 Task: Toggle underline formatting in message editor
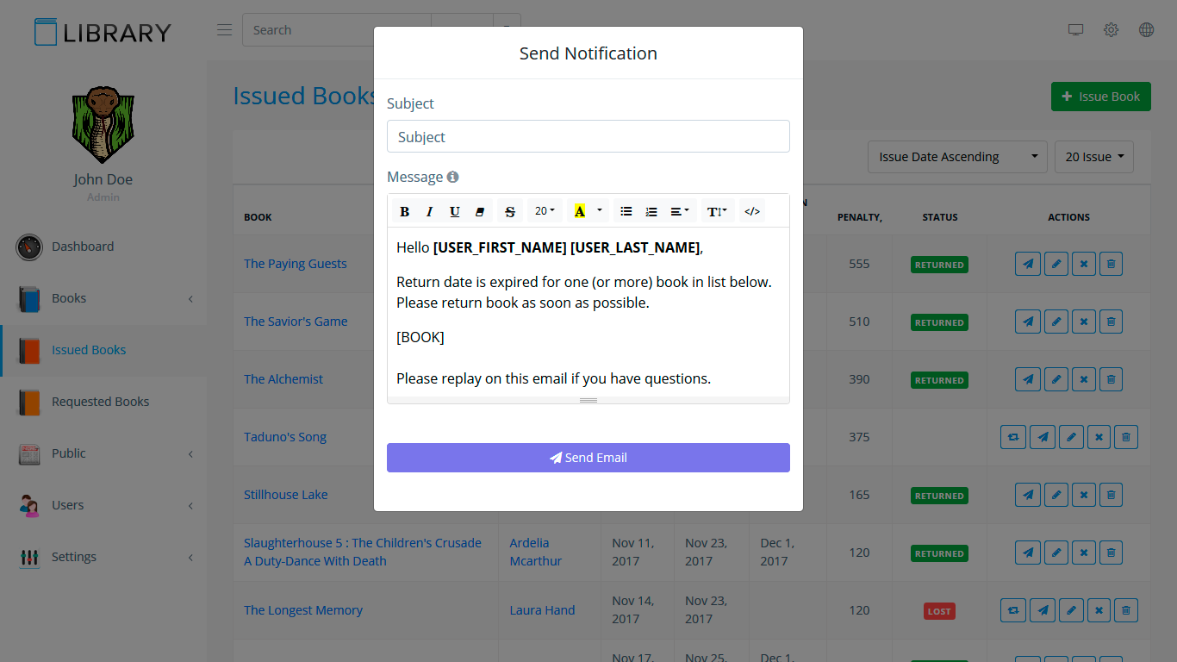coord(455,212)
